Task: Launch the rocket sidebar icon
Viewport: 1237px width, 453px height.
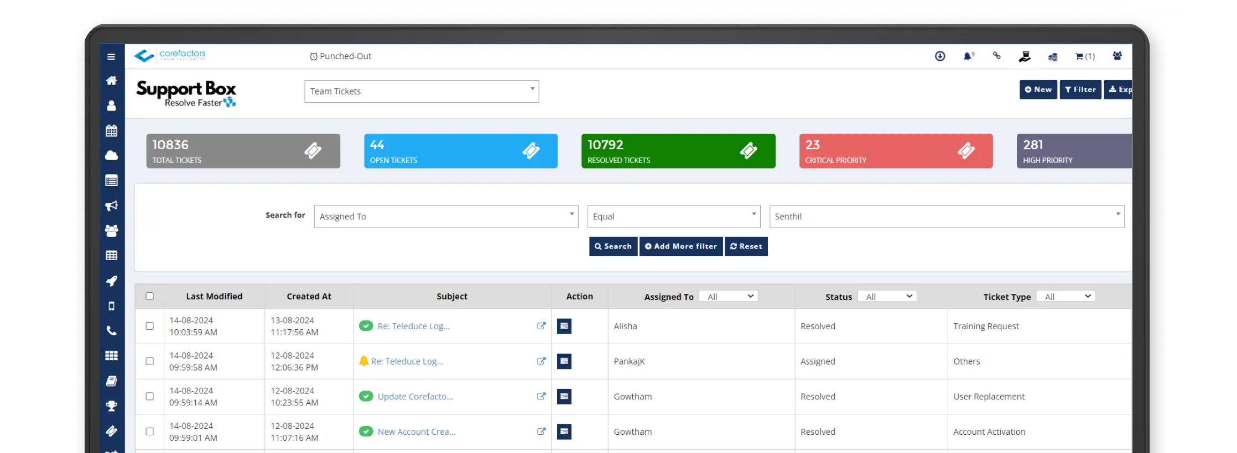Action: (x=111, y=281)
